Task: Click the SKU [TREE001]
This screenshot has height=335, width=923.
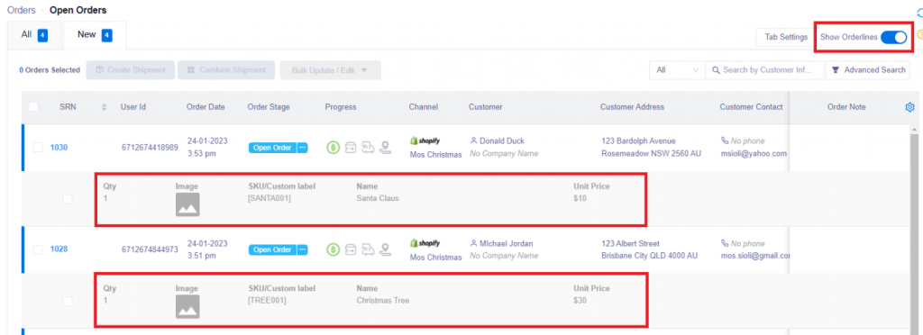Action: (267, 300)
